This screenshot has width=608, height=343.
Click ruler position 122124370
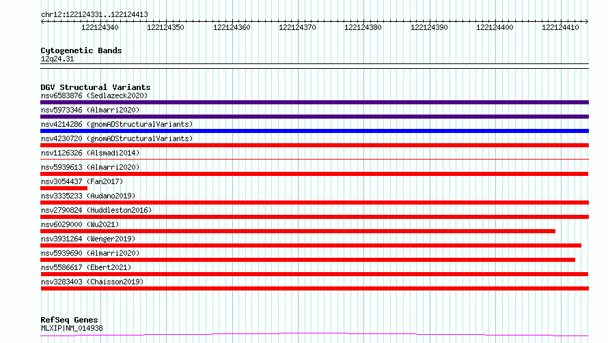[x=297, y=27]
